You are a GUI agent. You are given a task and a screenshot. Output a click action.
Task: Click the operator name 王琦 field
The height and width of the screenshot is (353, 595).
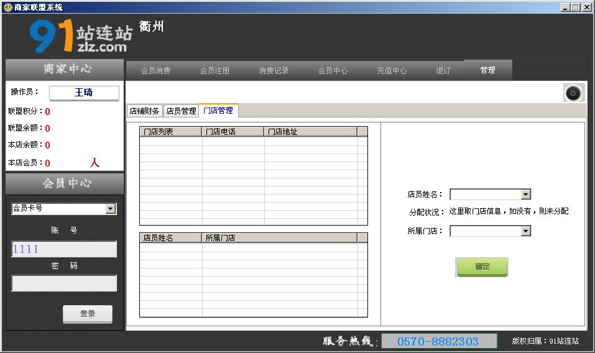click(x=84, y=93)
